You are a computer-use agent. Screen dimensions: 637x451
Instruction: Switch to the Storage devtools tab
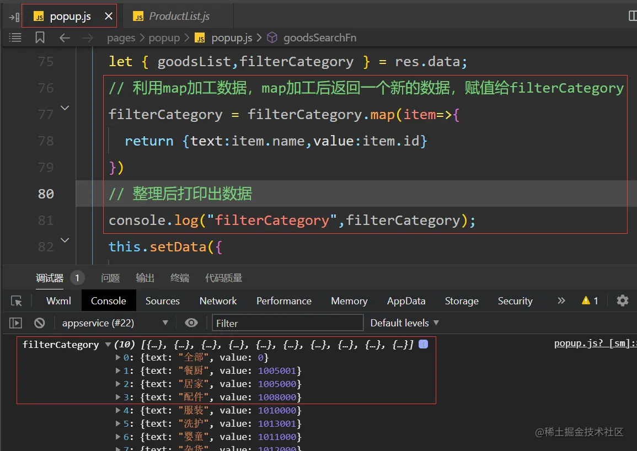[x=462, y=301]
